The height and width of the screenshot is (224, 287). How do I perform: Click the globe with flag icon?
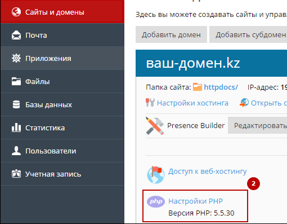pyautogui.click(x=156, y=175)
